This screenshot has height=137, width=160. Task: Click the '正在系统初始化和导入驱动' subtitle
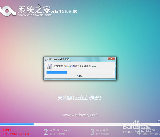tap(16, 134)
